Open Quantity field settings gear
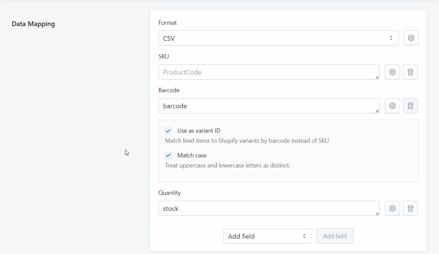This screenshot has height=254, width=439. tap(392, 208)
